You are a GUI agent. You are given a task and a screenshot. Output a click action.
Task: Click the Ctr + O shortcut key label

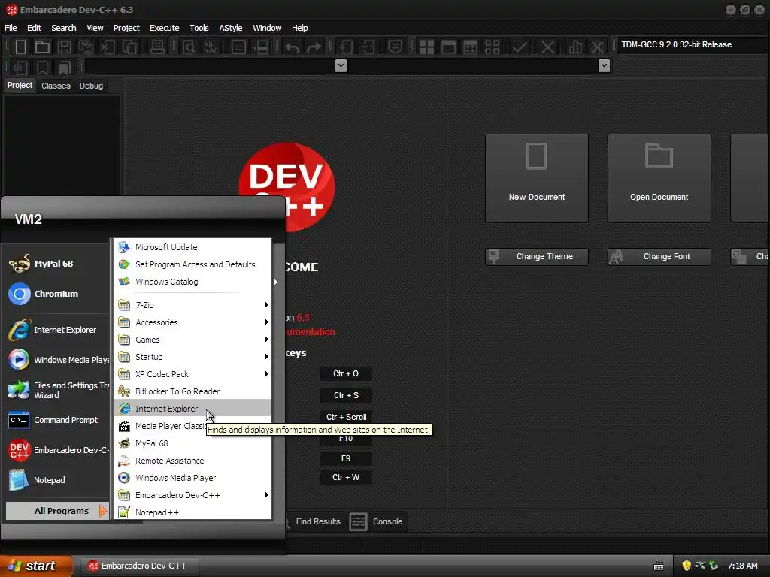click(346, 374)
